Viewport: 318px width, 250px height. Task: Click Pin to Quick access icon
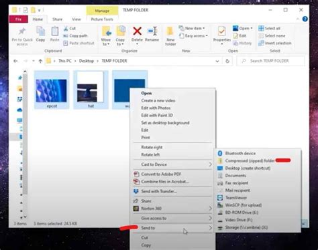pos(22,31)
